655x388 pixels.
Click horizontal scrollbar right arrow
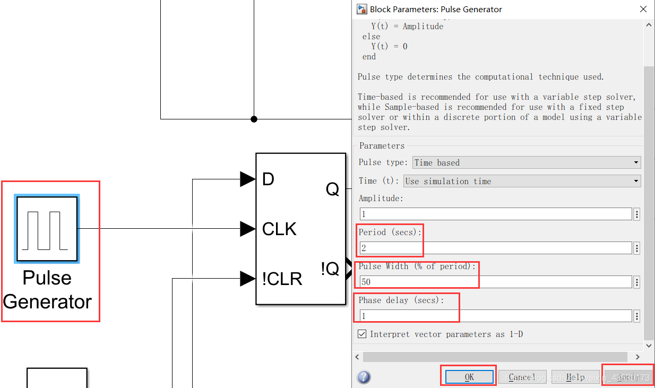(638, 357)
